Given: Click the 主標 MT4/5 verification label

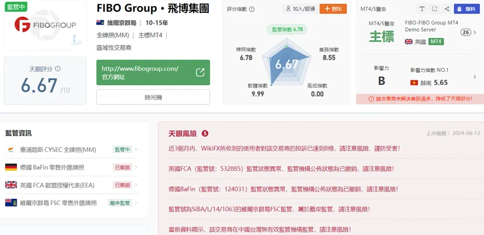Looking at the screenshot, I should 382,37.
